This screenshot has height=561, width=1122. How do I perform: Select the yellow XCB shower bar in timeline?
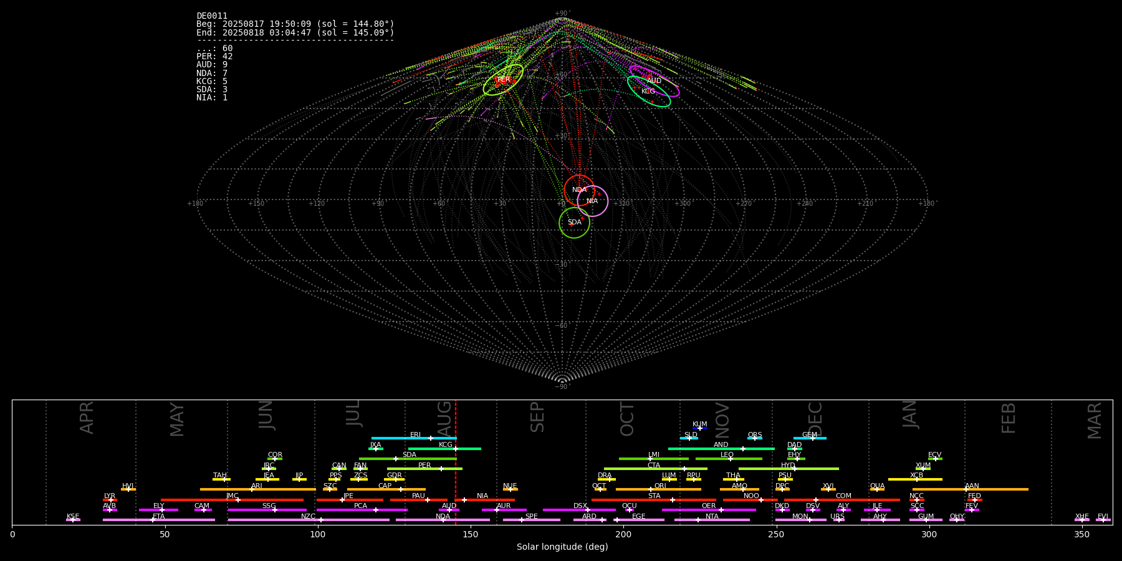click(x=915, y=479)
